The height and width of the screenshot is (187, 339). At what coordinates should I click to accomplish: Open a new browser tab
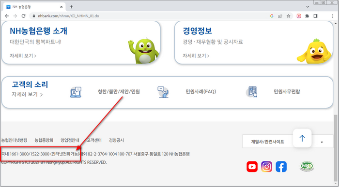pos(71,7)
